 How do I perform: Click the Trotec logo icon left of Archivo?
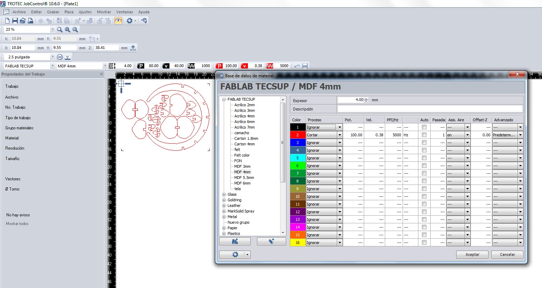(6, 12)
